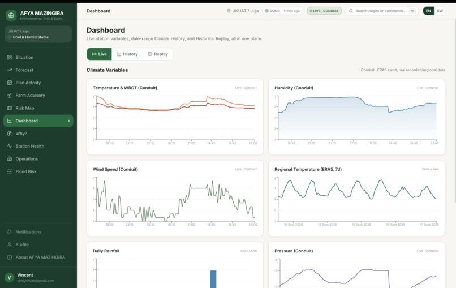Click the LIVE · CONDUIT badge in header
The width and height of the screenshot is (456, 288).
pyautogui.click(x=324, y=11)
